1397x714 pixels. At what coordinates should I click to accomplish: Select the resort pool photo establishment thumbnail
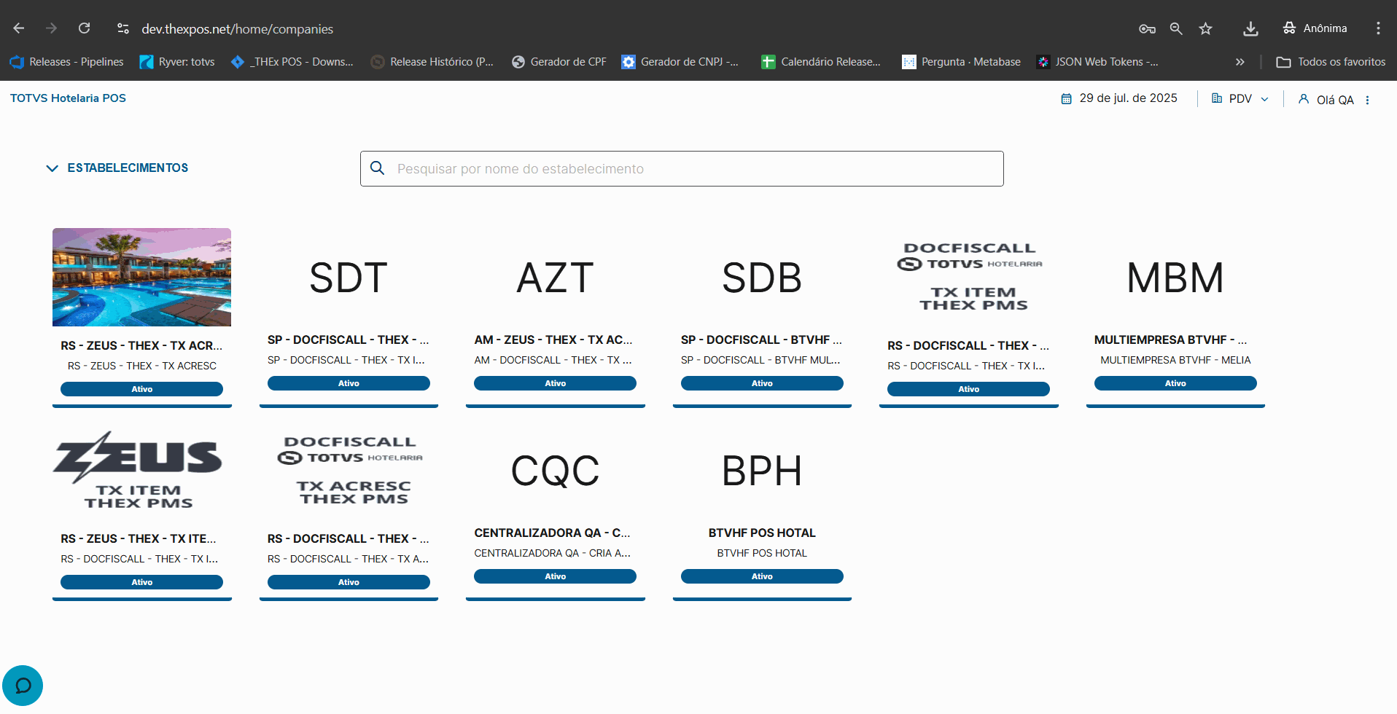(x=141, y=277)
